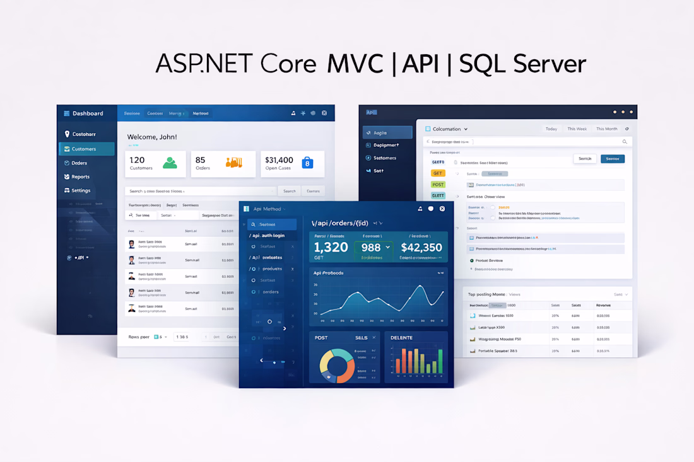Click the round close icon in Dashboard header

coord(324,113)
